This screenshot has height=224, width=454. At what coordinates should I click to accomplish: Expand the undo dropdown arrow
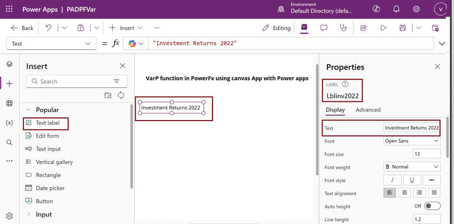tap(64, 28)
